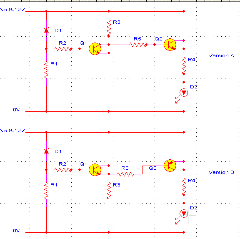Click resistor R5 zigzag in Version A
Screen dimensions: 240x239
138,45
